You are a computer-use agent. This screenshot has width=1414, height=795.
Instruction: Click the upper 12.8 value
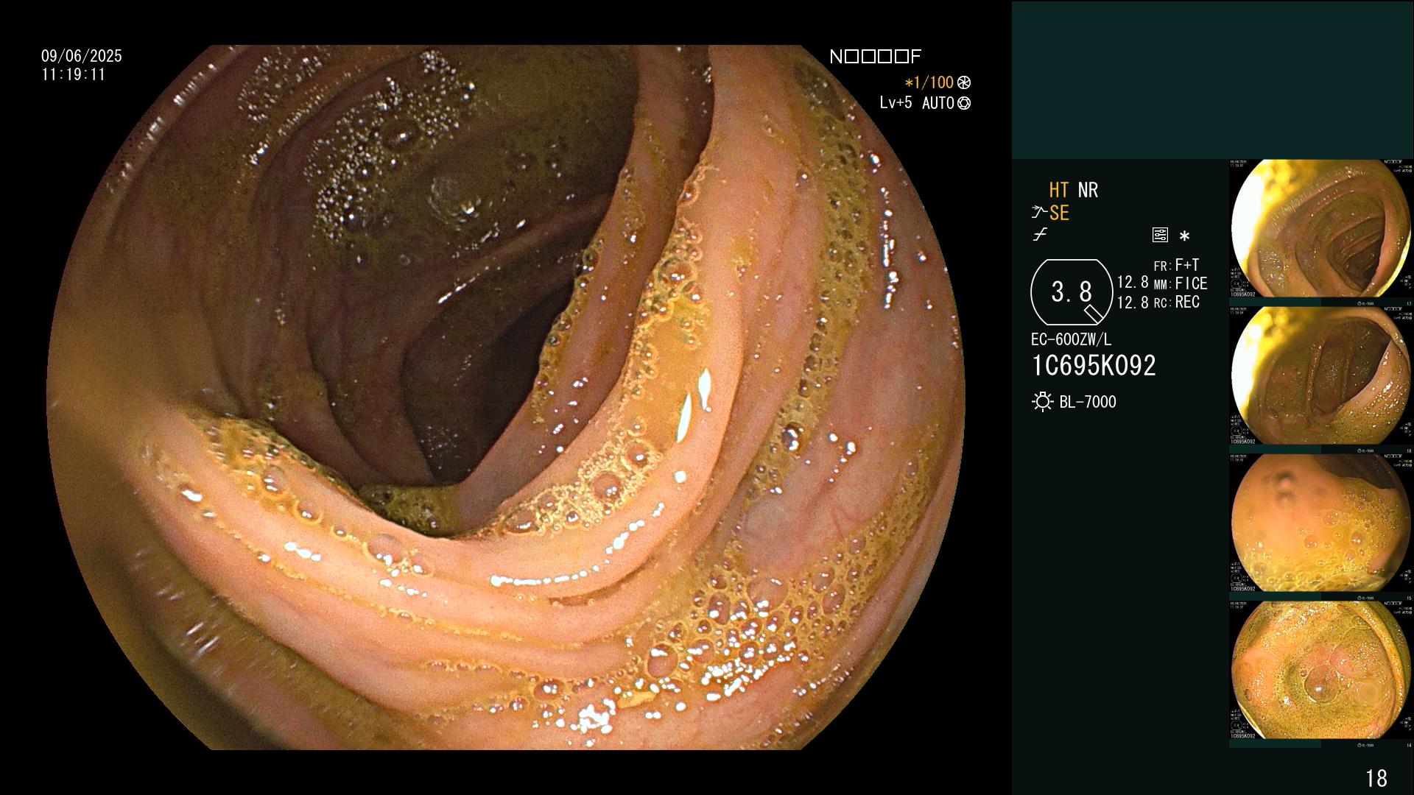(1133, 283)
